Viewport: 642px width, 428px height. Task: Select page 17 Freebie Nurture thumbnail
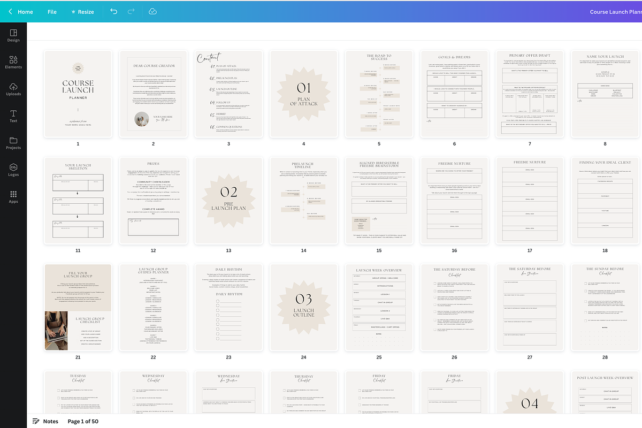[x=530, y=201]
